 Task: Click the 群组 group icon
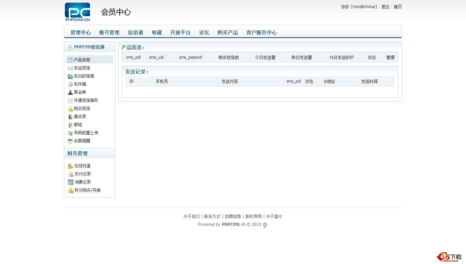(70, 125)
